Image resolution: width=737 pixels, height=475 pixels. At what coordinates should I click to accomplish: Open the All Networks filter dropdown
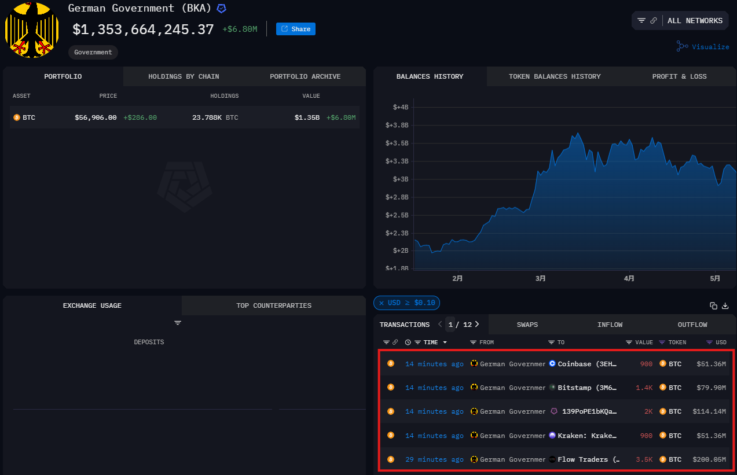[694, 21]
